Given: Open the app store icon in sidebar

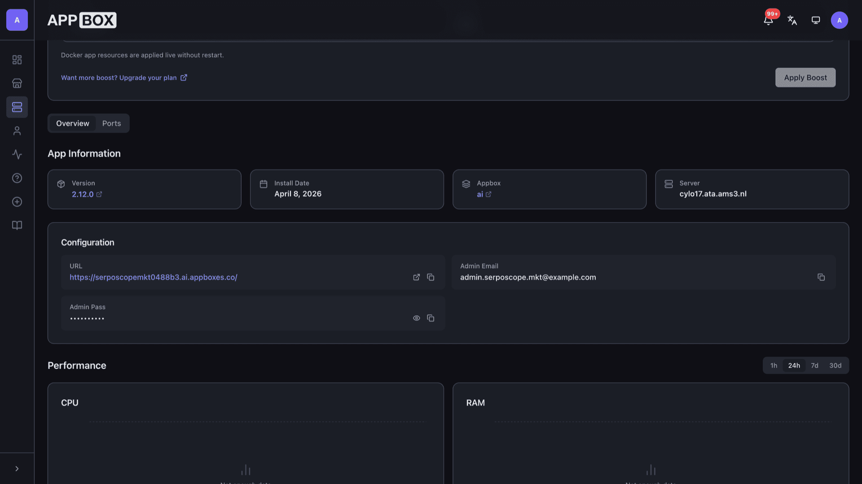Looking at the screenshot, I should tap(17, 83).
